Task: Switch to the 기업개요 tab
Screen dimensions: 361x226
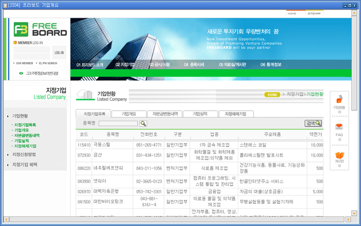Action: 128,114
